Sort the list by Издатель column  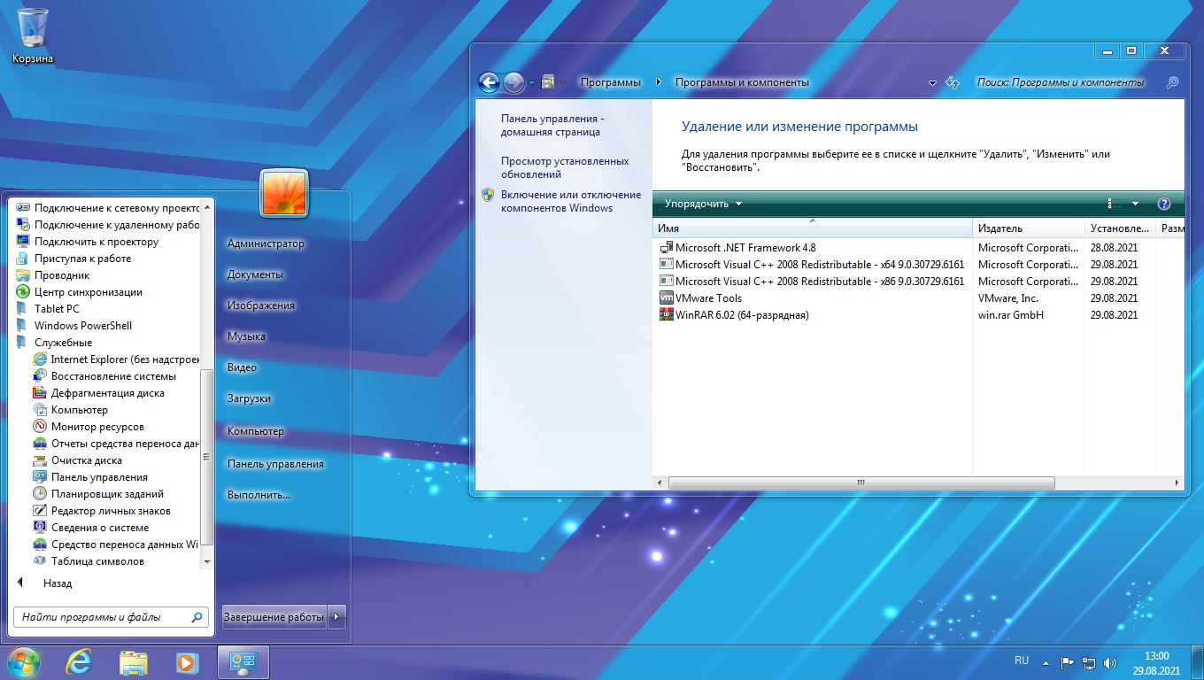click(x=1029, y=228)
